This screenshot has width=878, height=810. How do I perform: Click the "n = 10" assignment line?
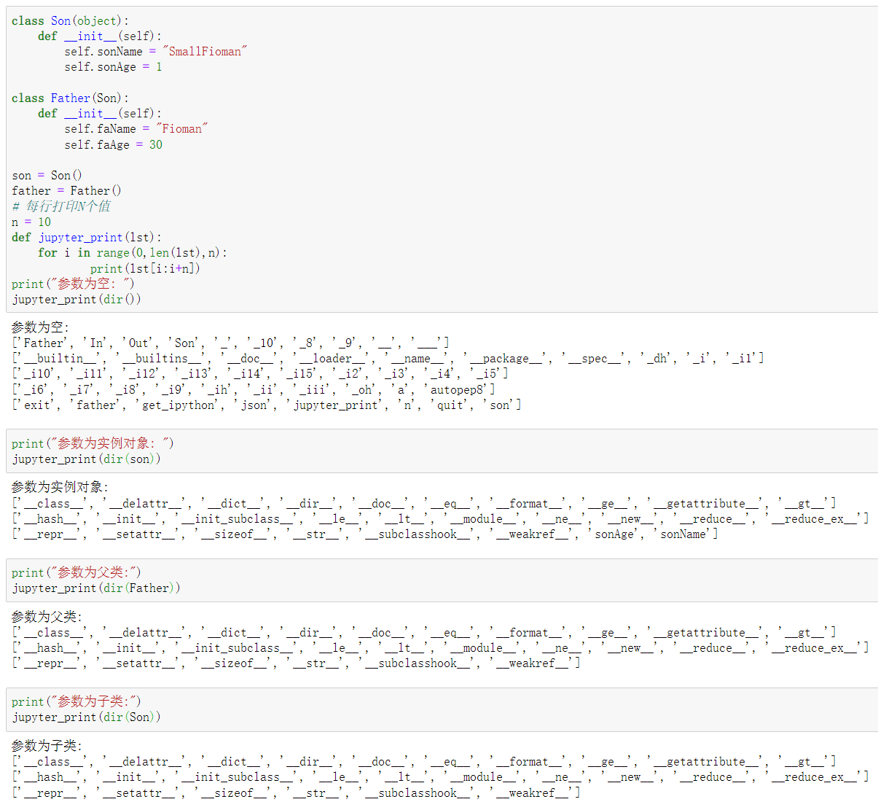pos(31,222)
